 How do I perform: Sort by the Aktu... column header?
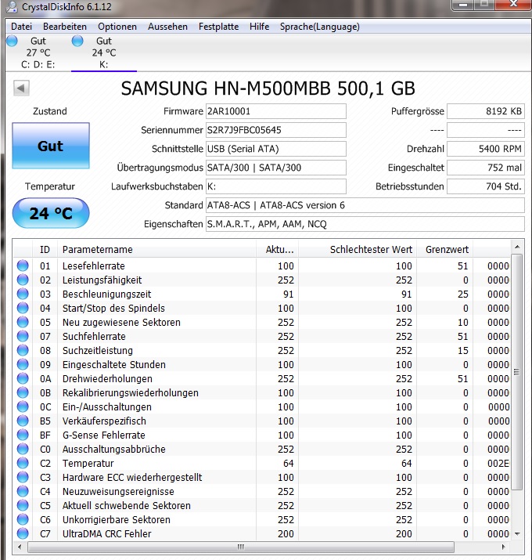tap(277, 249)
